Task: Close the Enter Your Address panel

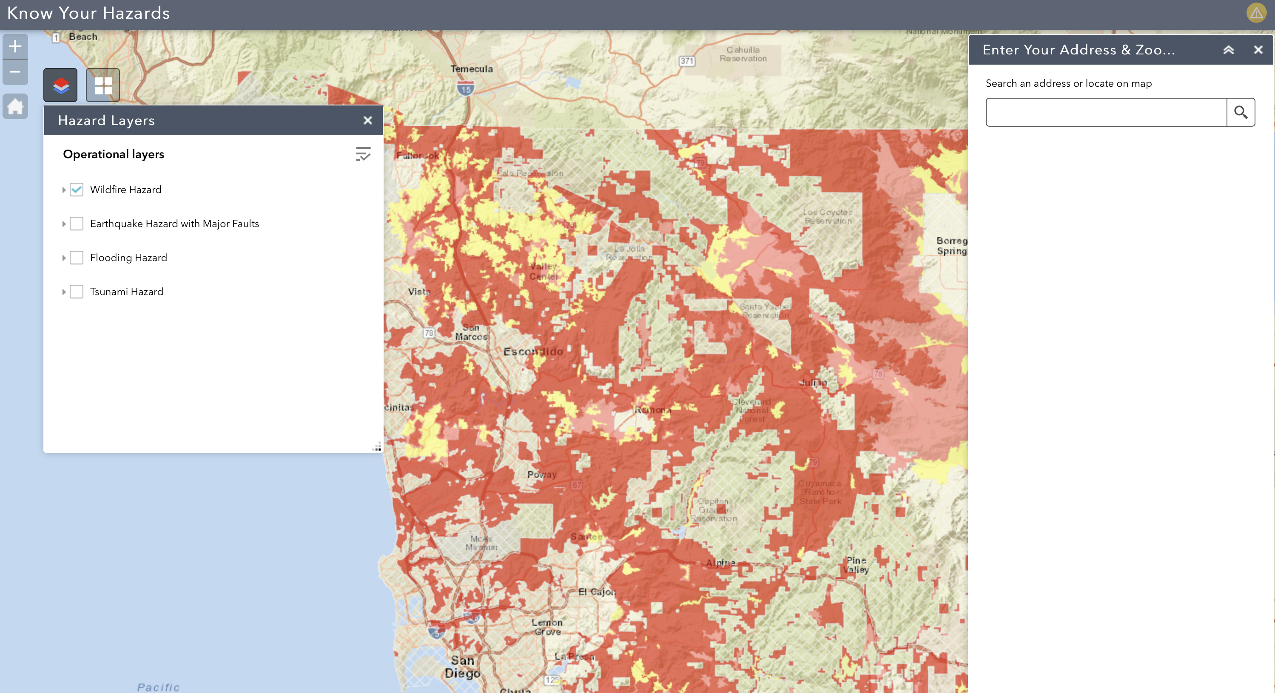Action: [x=1258, y=50]
